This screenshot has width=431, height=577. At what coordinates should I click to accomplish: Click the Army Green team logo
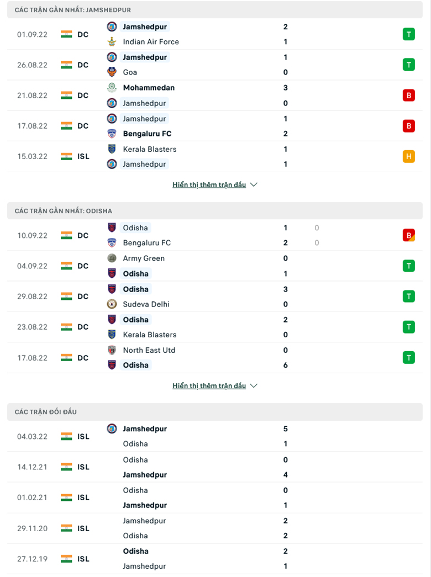[x=112, y=258]
